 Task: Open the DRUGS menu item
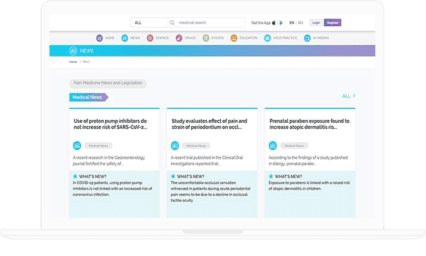(190, 38)
